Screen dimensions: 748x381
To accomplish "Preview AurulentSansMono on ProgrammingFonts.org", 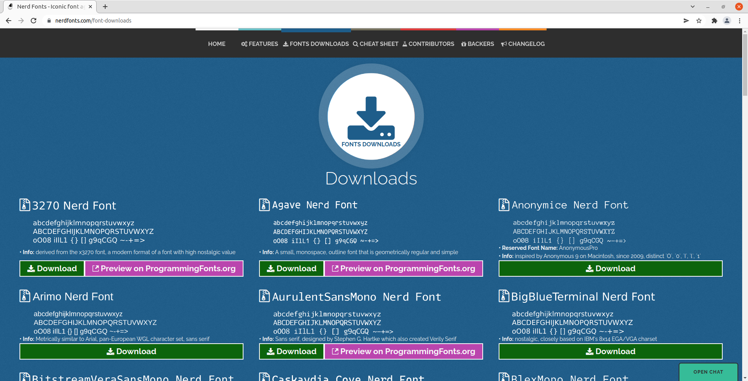I will pyautogui.click(x=404, y=351).
